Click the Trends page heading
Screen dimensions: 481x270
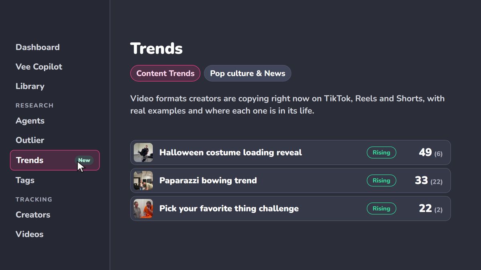pyautogui.click(x=156, y=48)
